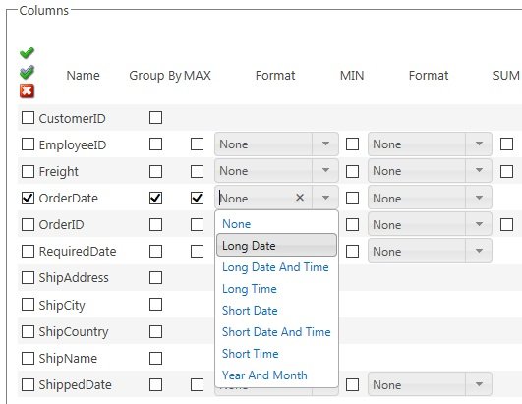Check the ShipAddress column checkbox

[28, 277]
